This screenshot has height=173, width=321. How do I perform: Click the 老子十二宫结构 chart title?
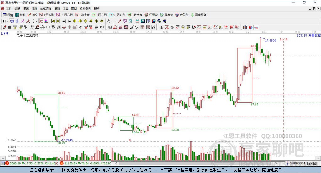(28, 35)
